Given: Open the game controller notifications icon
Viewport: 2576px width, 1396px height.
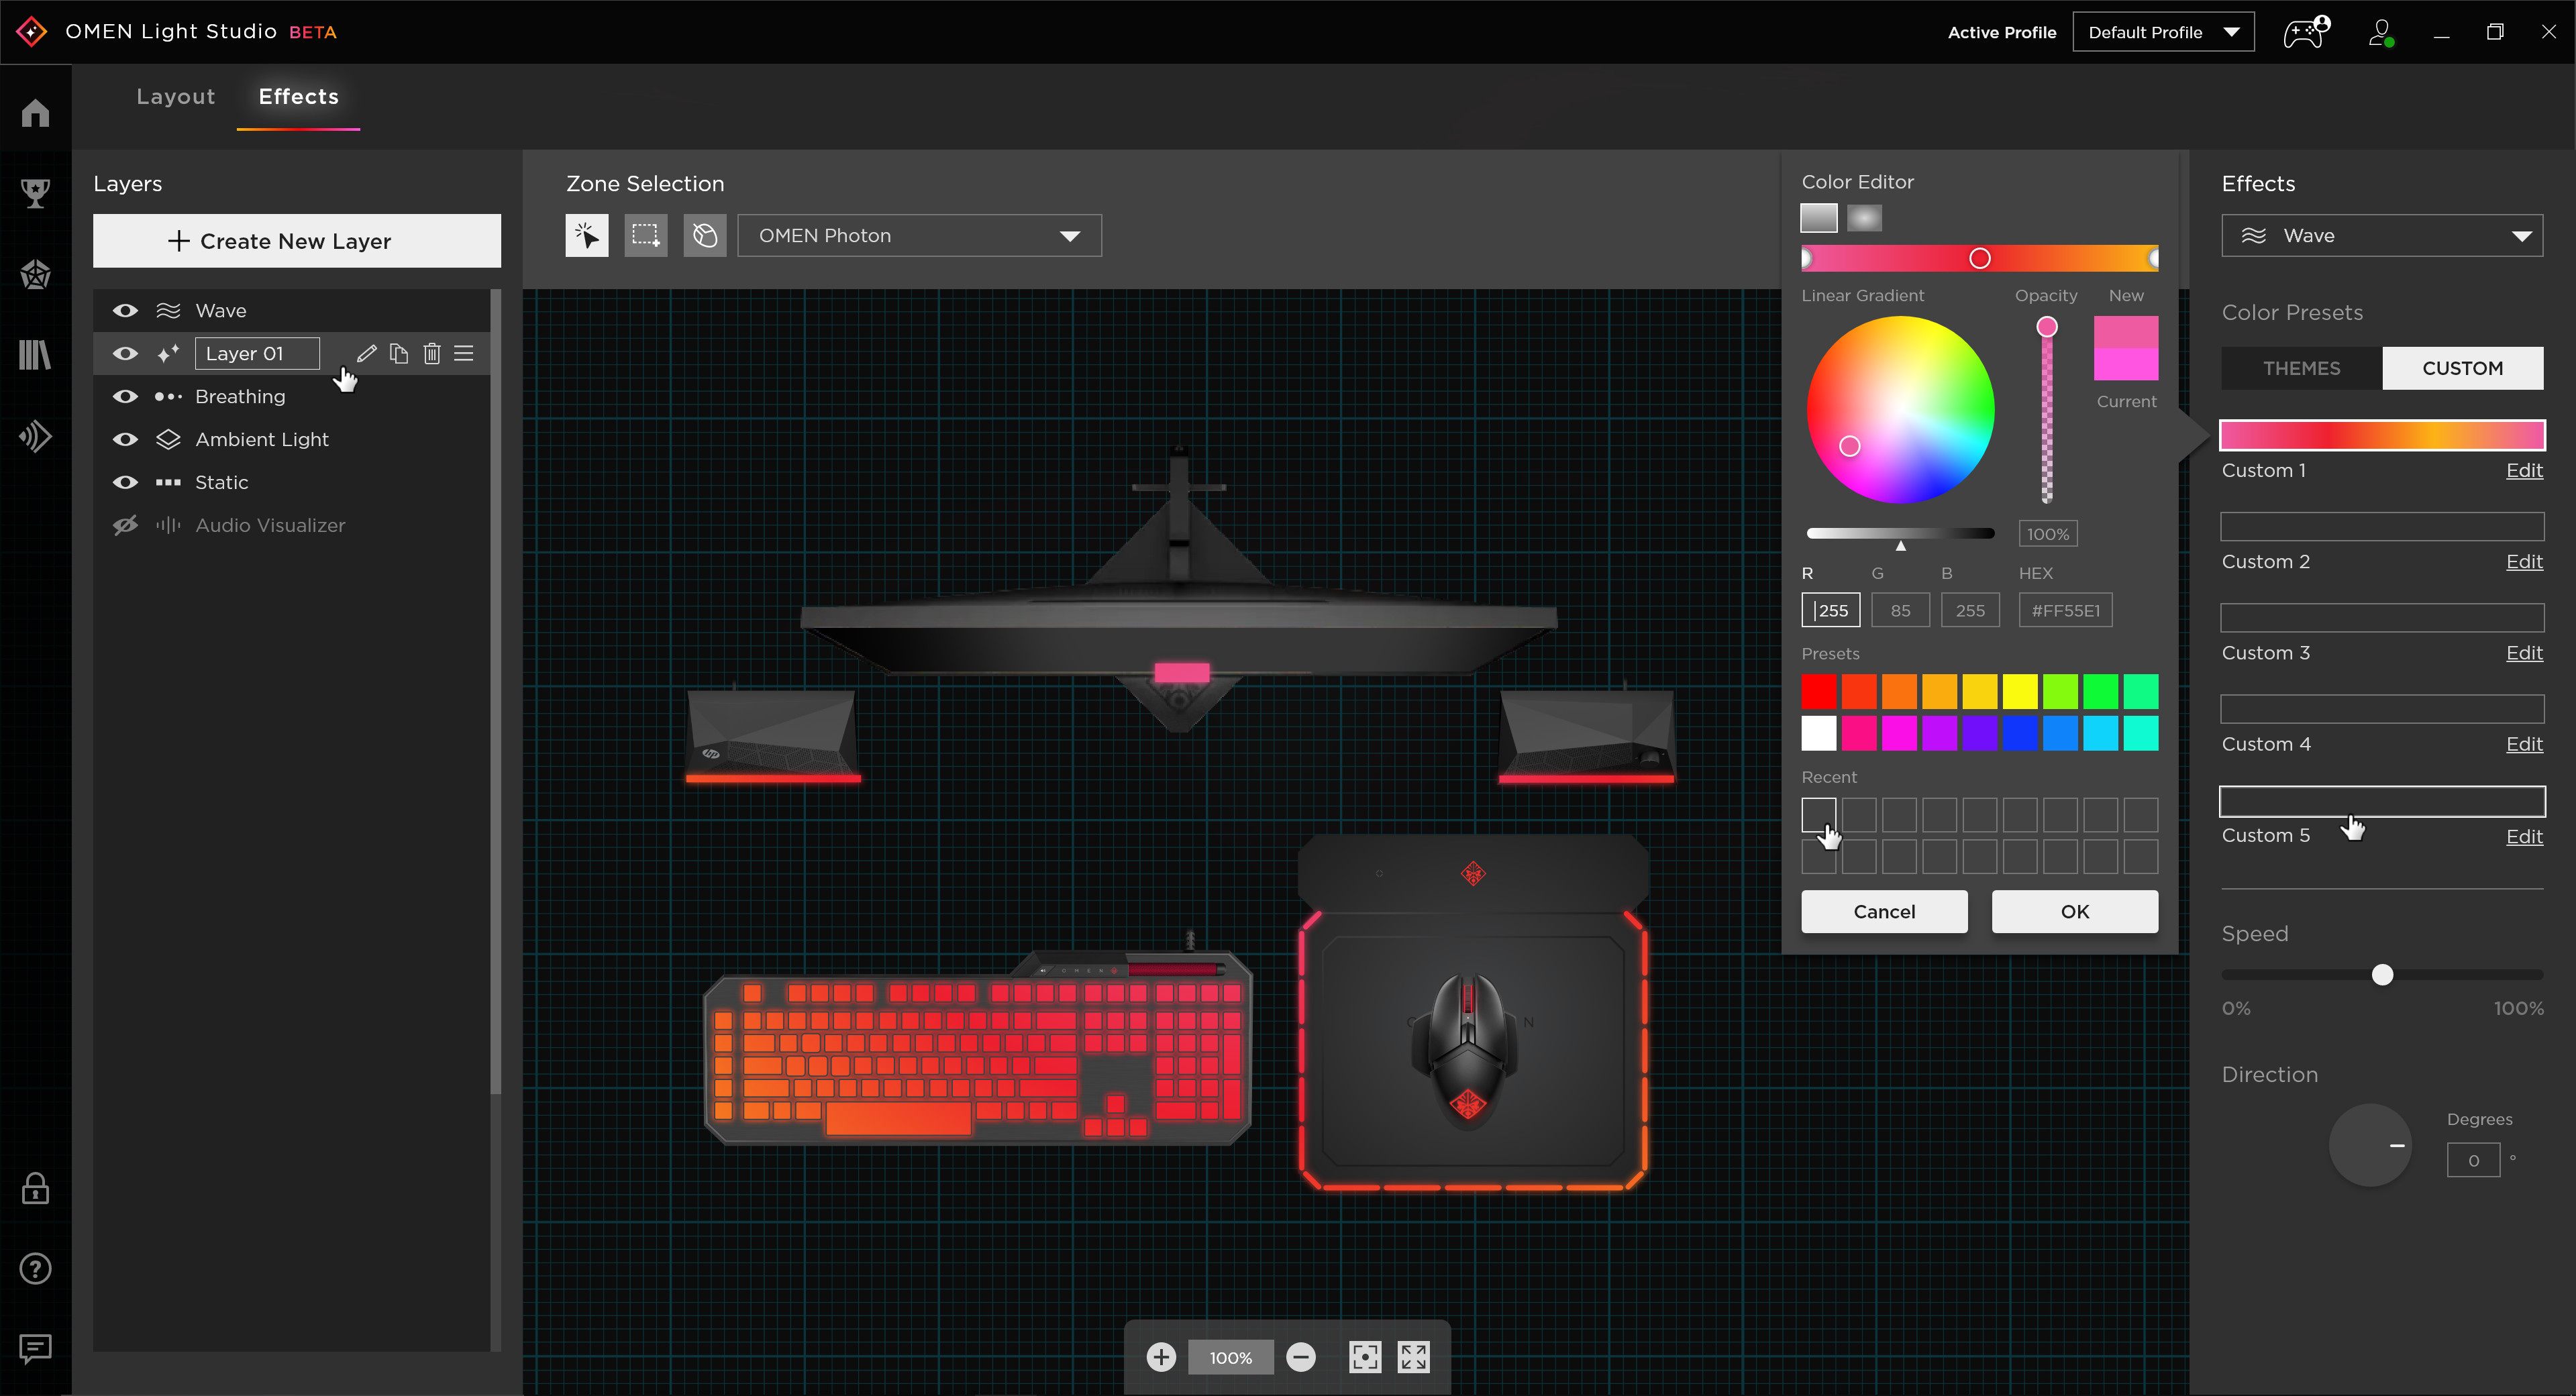Looking at the screenshot, I should coord(2306,32).
